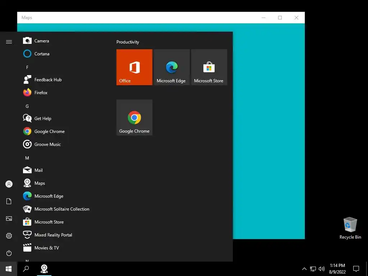Click the Windows Start button

coord(9,269)
